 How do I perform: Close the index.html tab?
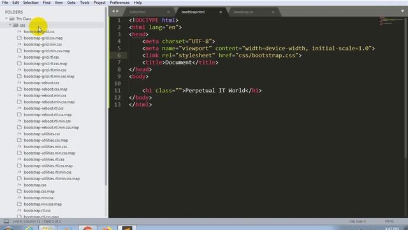(168, 12)
